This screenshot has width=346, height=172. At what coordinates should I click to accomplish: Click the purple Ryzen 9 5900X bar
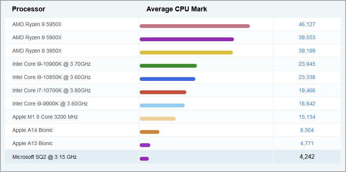[187, 39]
